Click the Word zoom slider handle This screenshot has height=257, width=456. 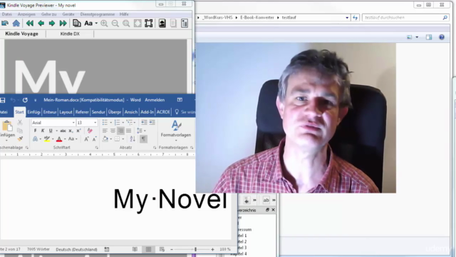(195, 249)
